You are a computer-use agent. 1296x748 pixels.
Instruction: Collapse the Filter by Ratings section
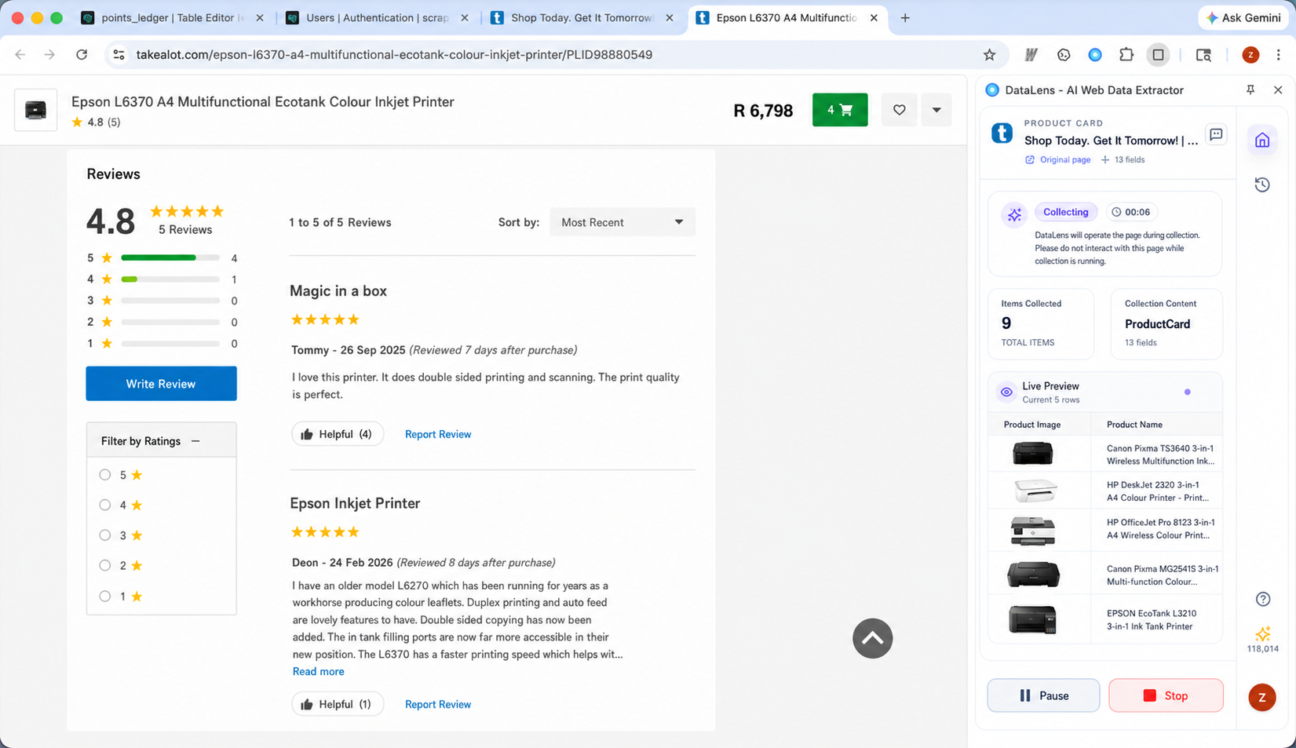(195, 441)
